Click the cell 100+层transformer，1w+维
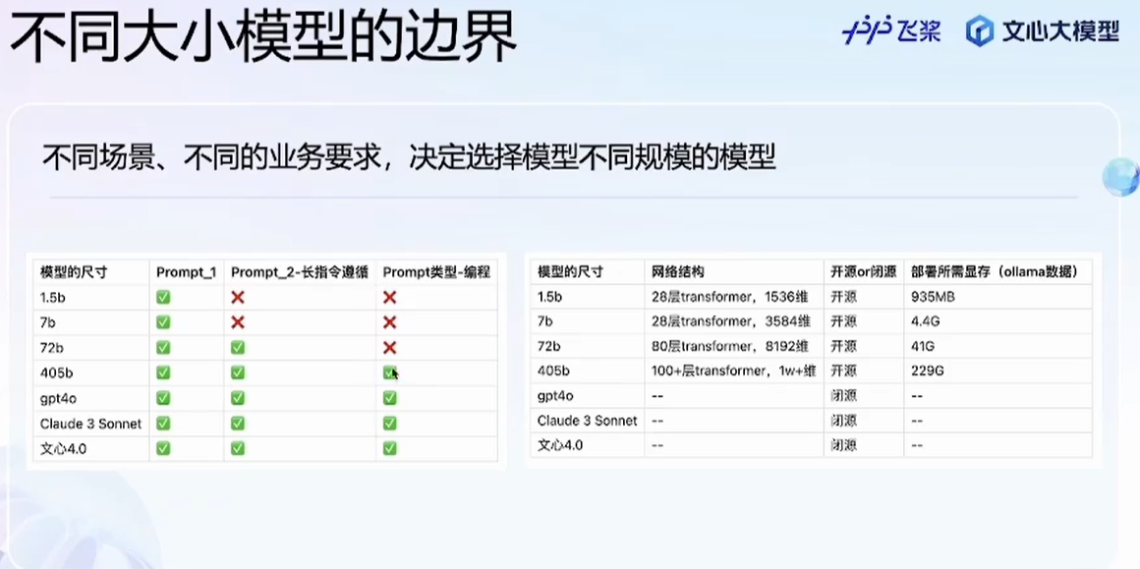 (x=733, y=370)
